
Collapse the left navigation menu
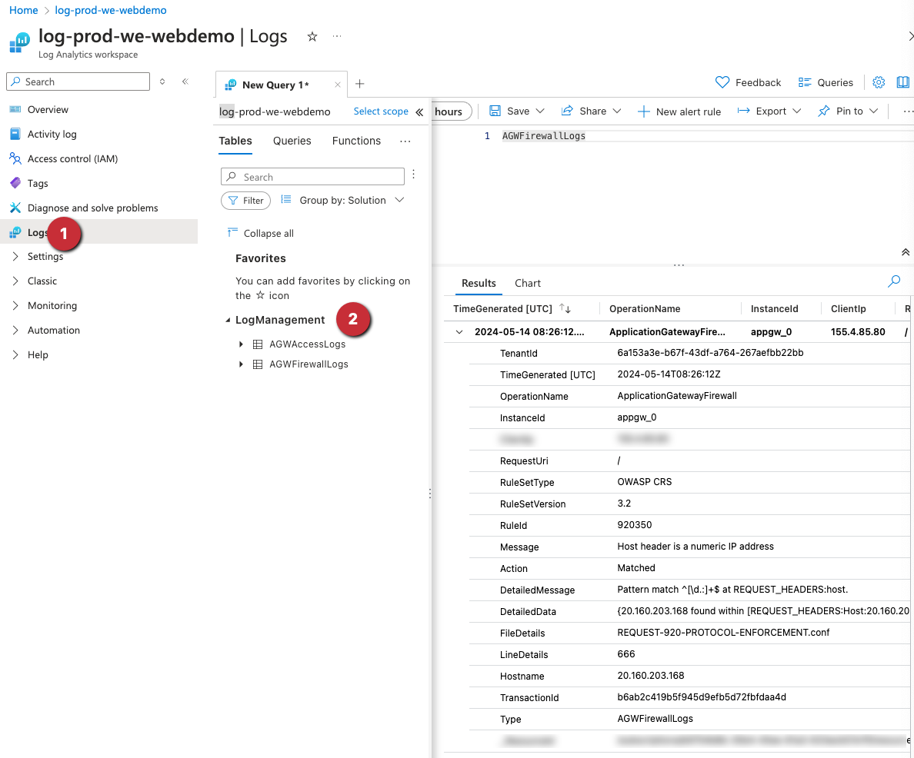click(x=185, y=81)
